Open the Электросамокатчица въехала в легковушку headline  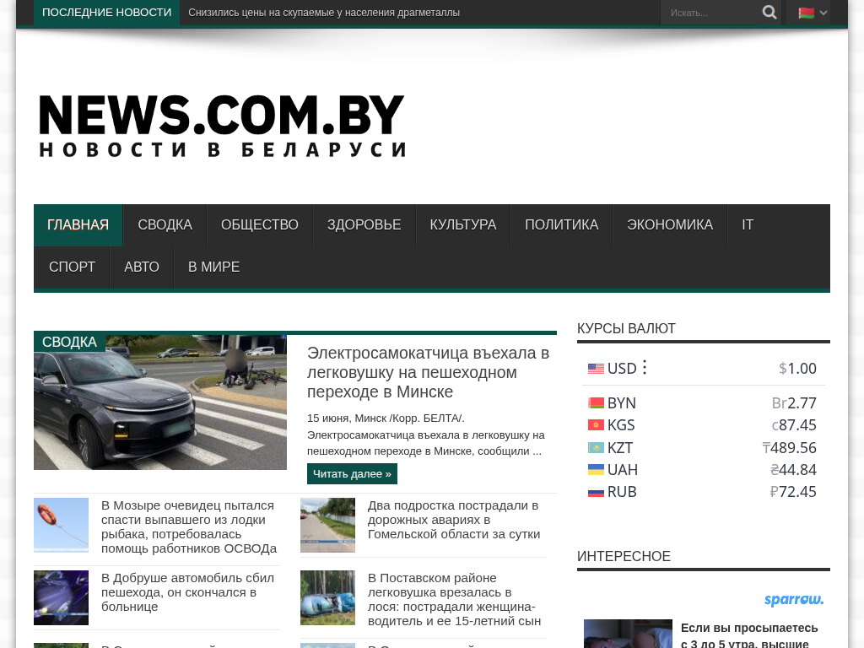click(428, 372)
